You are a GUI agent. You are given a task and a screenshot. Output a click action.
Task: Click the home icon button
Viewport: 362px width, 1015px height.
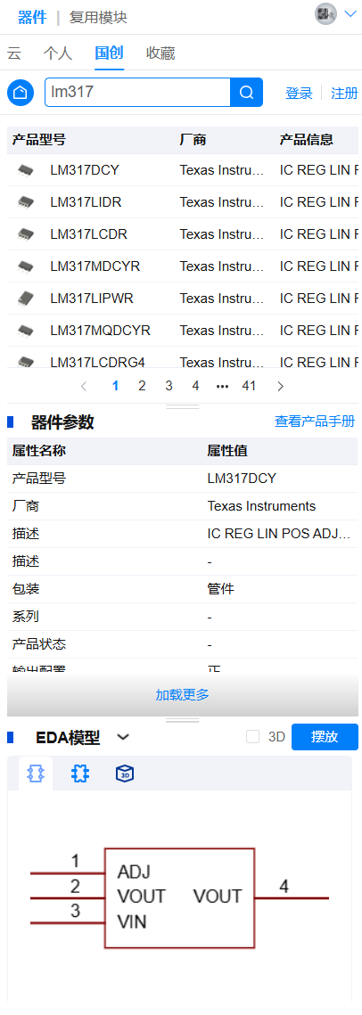tap(21, 93)
